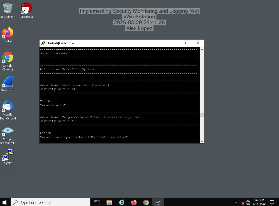
Task: Launch Internet Explorer from the taskbar
Action: (122, 202)
